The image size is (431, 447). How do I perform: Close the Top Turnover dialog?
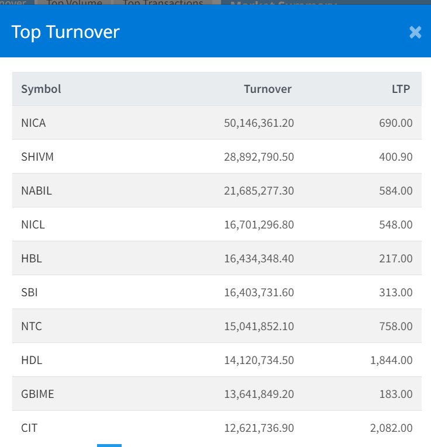point(415,32)
